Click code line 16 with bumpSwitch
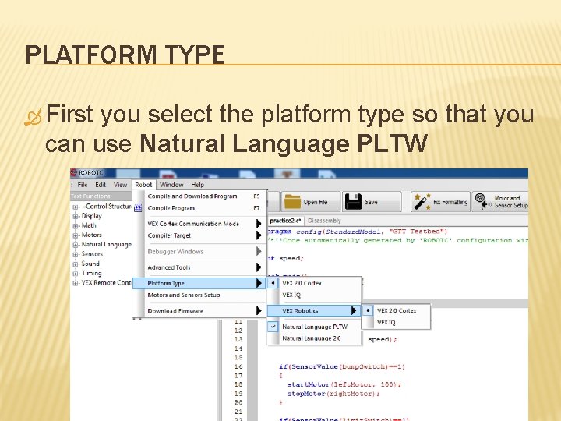561x421 pixels. click(x=342, y=366)
